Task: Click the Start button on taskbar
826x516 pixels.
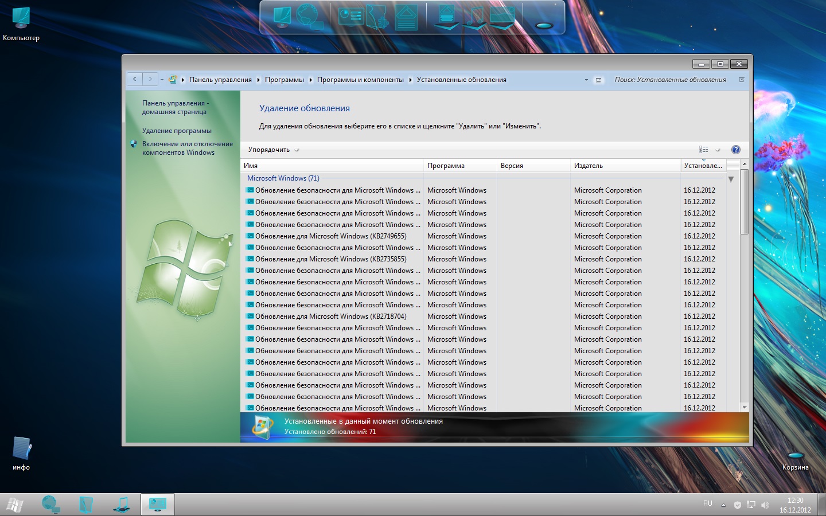Action: point(15,505)
